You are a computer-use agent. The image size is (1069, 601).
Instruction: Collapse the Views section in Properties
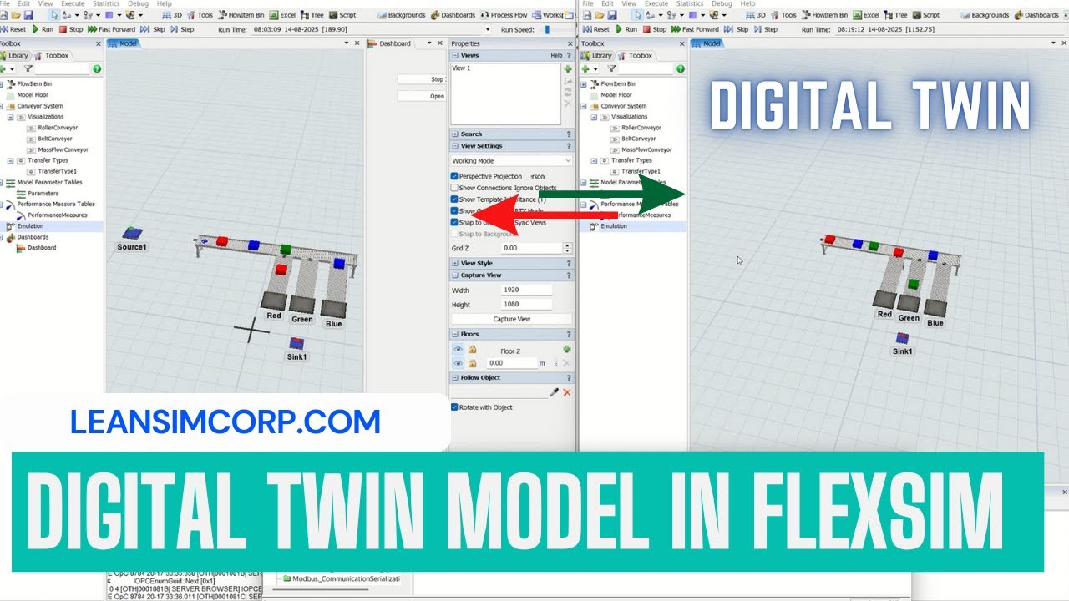455,55
